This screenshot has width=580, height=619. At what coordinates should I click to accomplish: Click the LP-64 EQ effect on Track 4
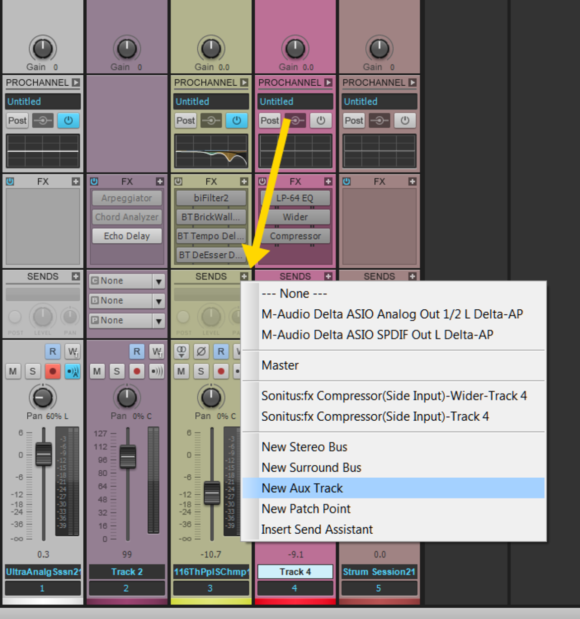[x=295, y=198]
